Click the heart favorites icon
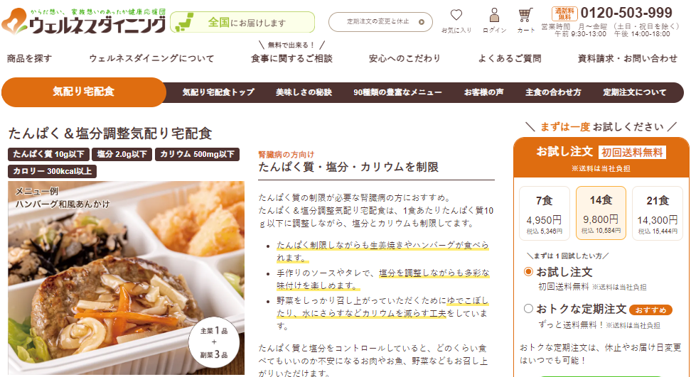 tap(456, 16)
